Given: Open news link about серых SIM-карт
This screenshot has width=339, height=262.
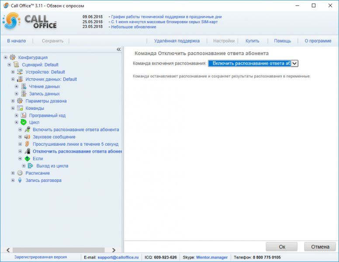Looking at the screenshot, I should [x=164, y=22].
